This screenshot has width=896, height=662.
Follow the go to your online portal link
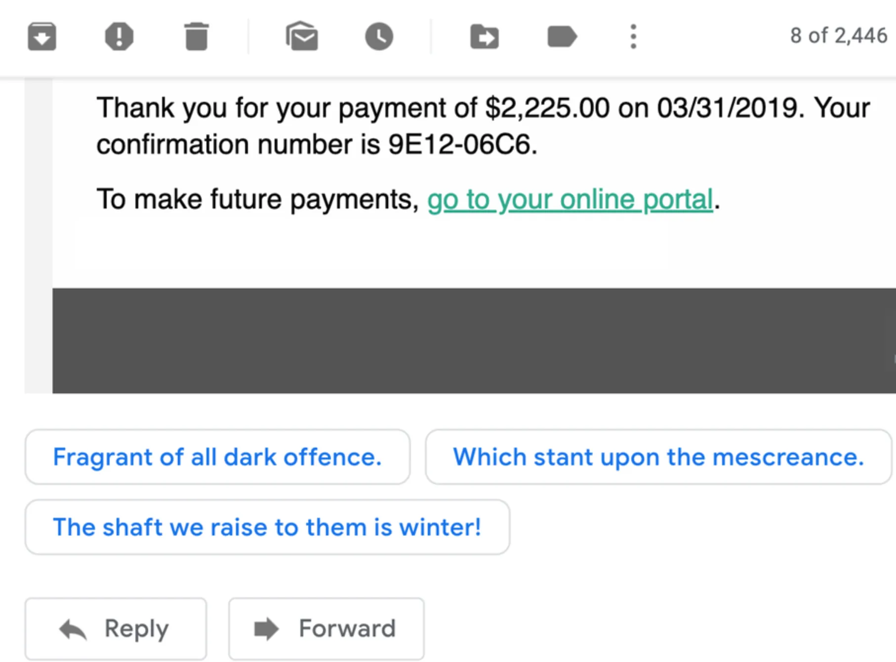point(570,200)
